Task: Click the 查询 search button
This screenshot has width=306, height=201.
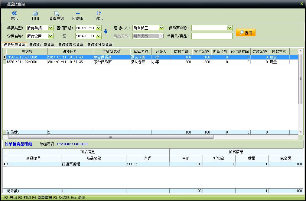Action: [246, 33]
